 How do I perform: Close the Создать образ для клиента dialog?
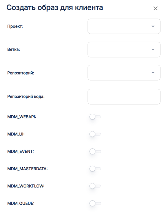coord(156,8)
